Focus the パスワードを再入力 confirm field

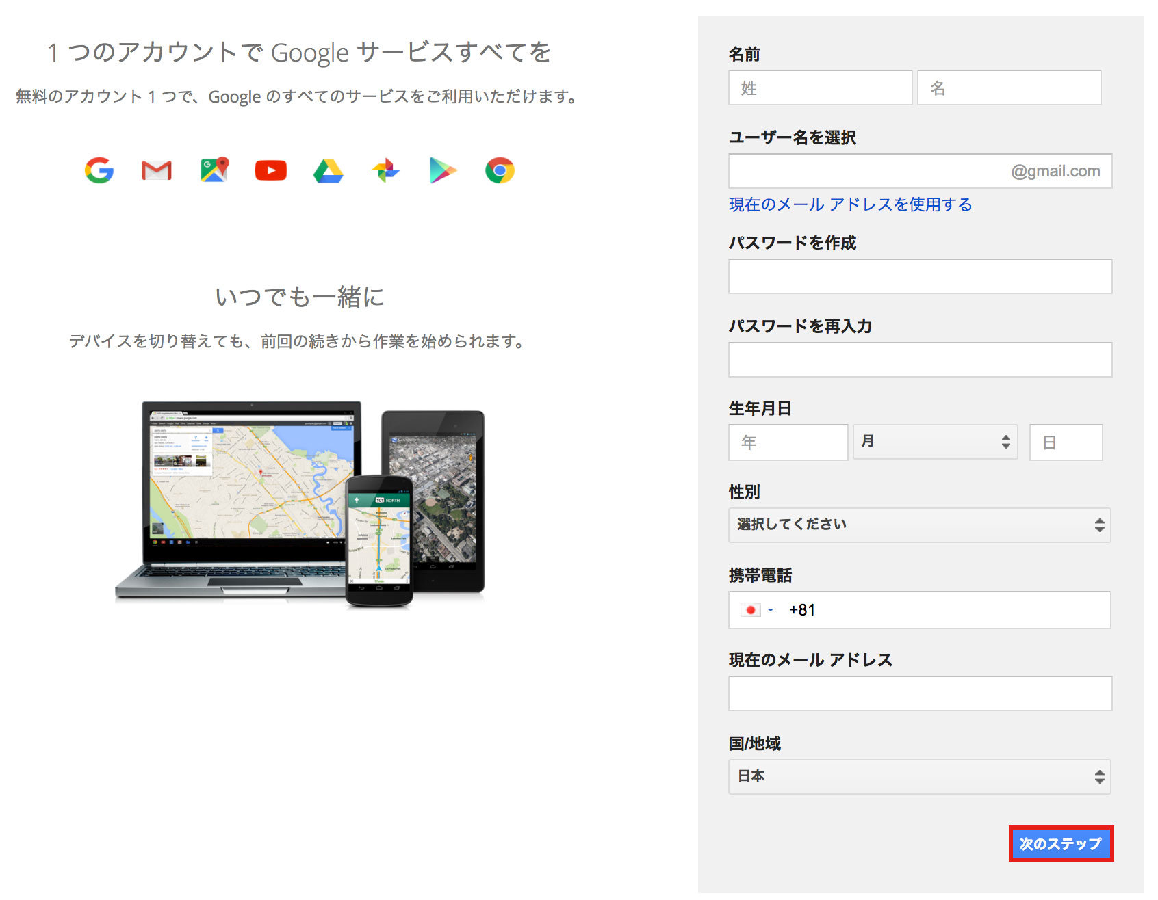pos(921,360)
